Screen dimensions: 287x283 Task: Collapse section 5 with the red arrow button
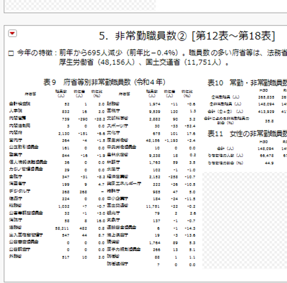point(12,33)
